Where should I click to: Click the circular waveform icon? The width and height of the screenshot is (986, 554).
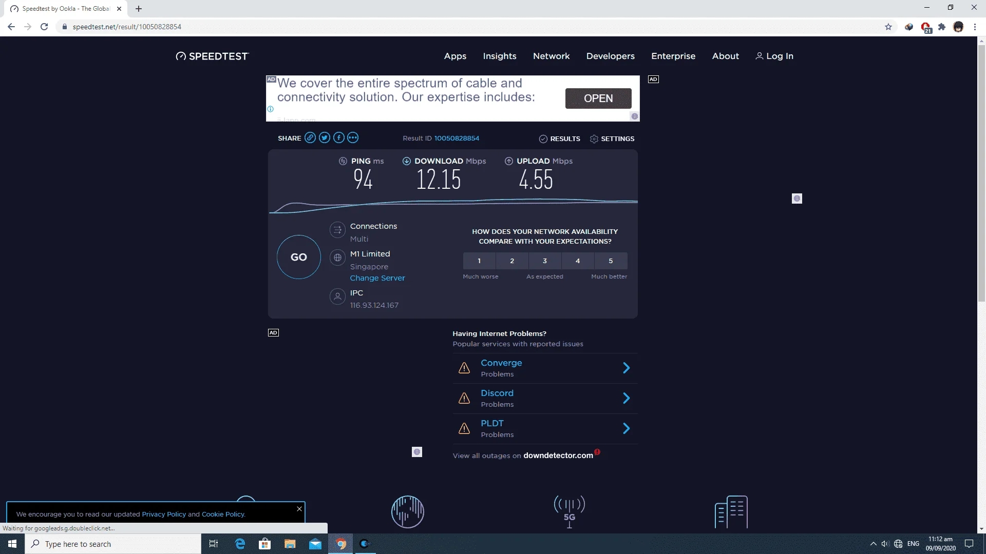408,511
